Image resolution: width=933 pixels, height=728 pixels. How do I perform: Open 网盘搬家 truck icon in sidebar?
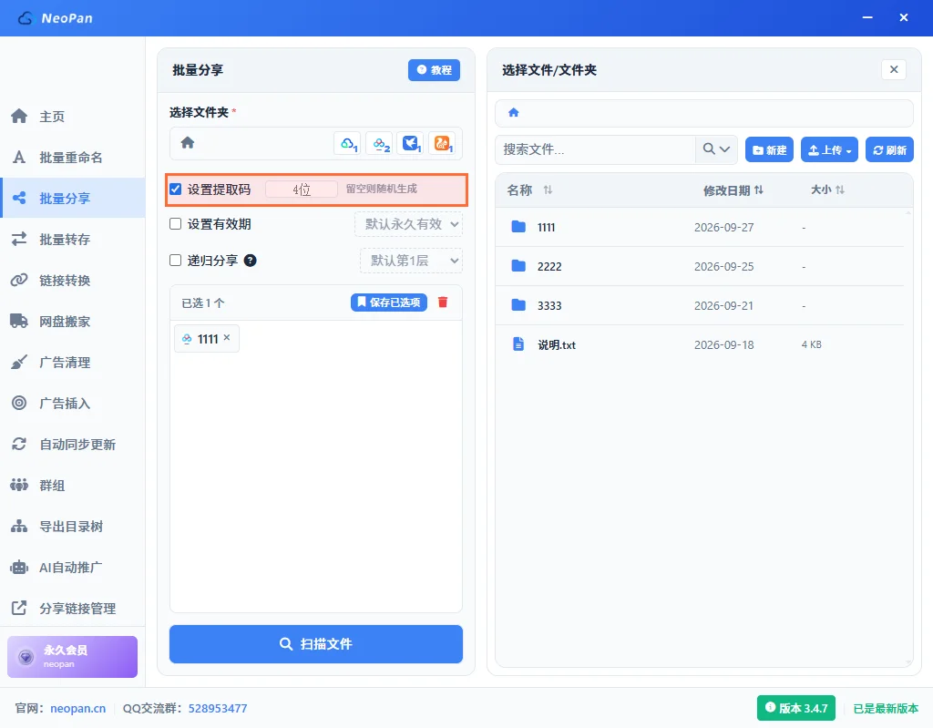(x=19, y=322)
